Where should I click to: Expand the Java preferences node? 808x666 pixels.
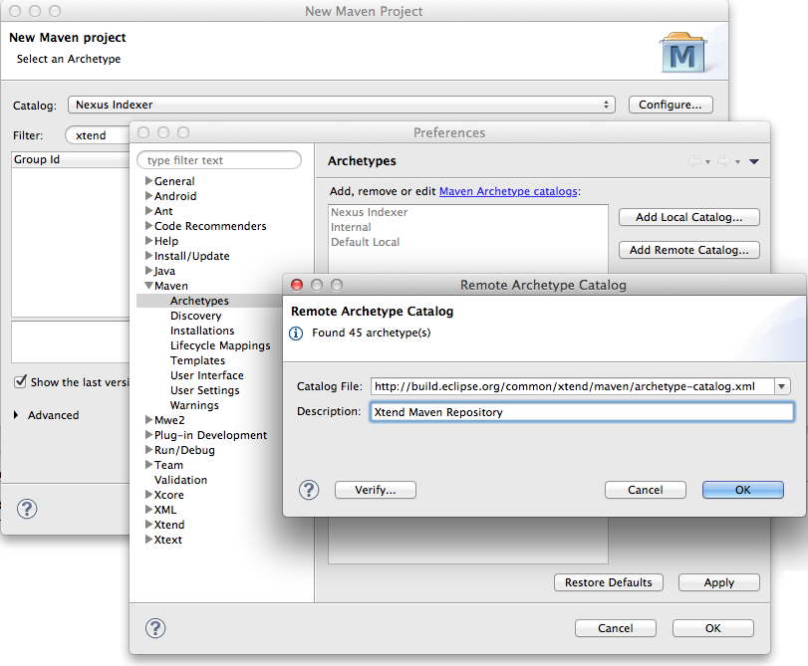coord(148,271)
